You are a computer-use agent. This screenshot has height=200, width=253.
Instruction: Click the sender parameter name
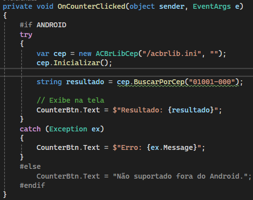(172, 6)
